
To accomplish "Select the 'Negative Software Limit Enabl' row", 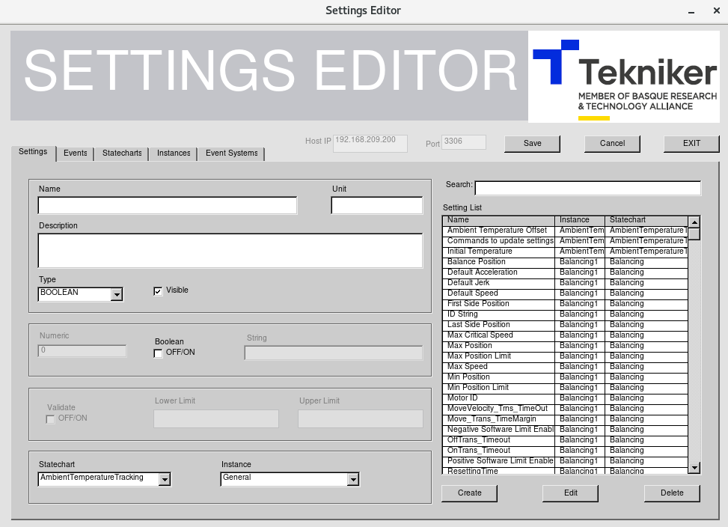I will (x=565, y=430).
